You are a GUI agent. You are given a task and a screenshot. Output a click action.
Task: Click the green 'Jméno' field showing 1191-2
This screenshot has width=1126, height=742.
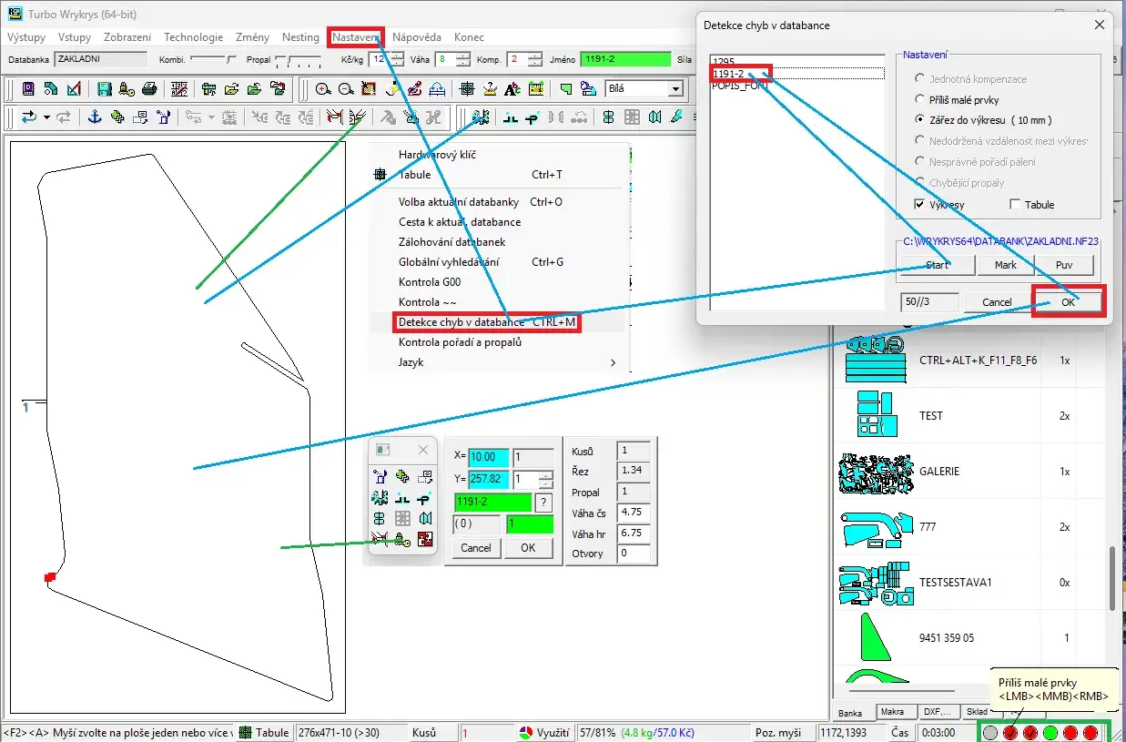click(x=626, y=59)
